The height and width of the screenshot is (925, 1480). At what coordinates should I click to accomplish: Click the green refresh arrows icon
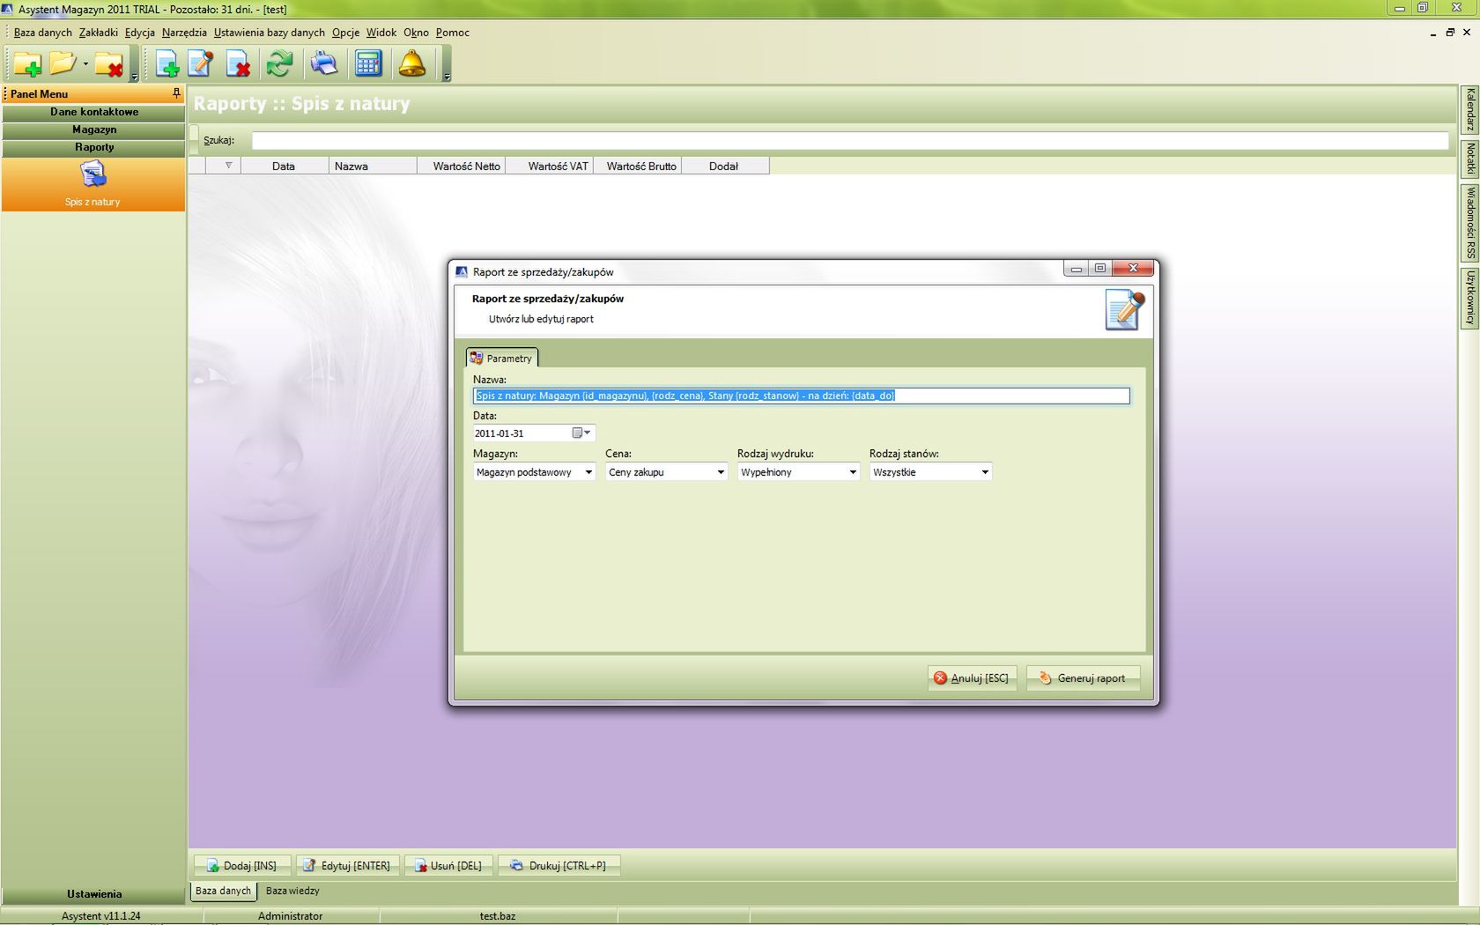tap(279, 63)
